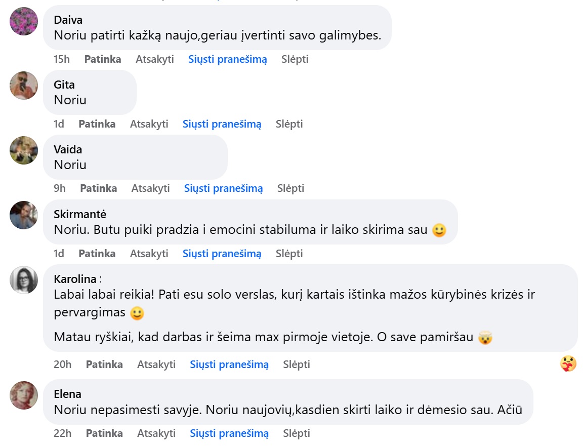Click the 1d timestamp under Gita's comment
Viewport: 583px width, 447px height.
[x=59, y=124]
